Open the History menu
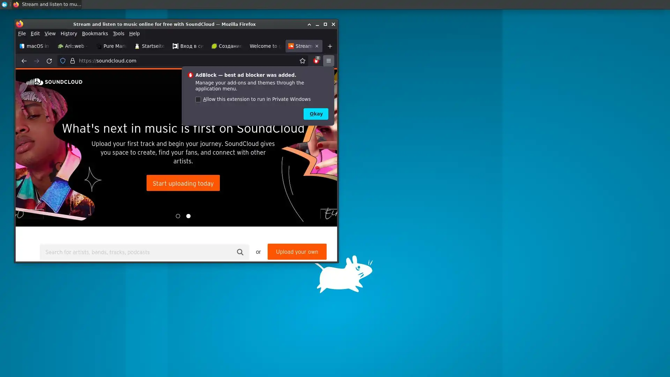This screenshot has height=377, width=670. 69,34
